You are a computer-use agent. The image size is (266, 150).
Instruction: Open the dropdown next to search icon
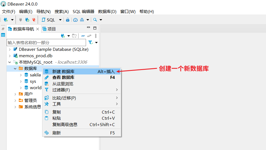tap(101, 20)
